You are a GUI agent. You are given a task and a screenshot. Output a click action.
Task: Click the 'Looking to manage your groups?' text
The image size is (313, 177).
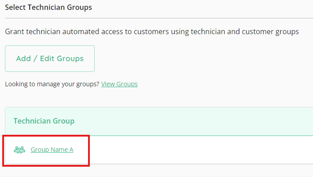52,84
